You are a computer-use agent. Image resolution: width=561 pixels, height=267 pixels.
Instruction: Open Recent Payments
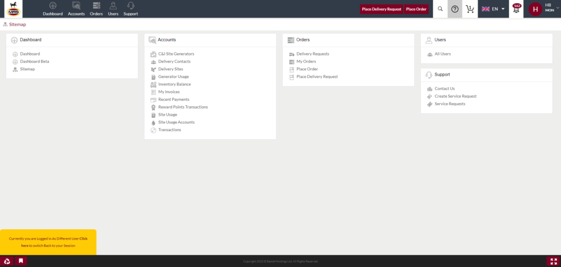click(174, 99)
